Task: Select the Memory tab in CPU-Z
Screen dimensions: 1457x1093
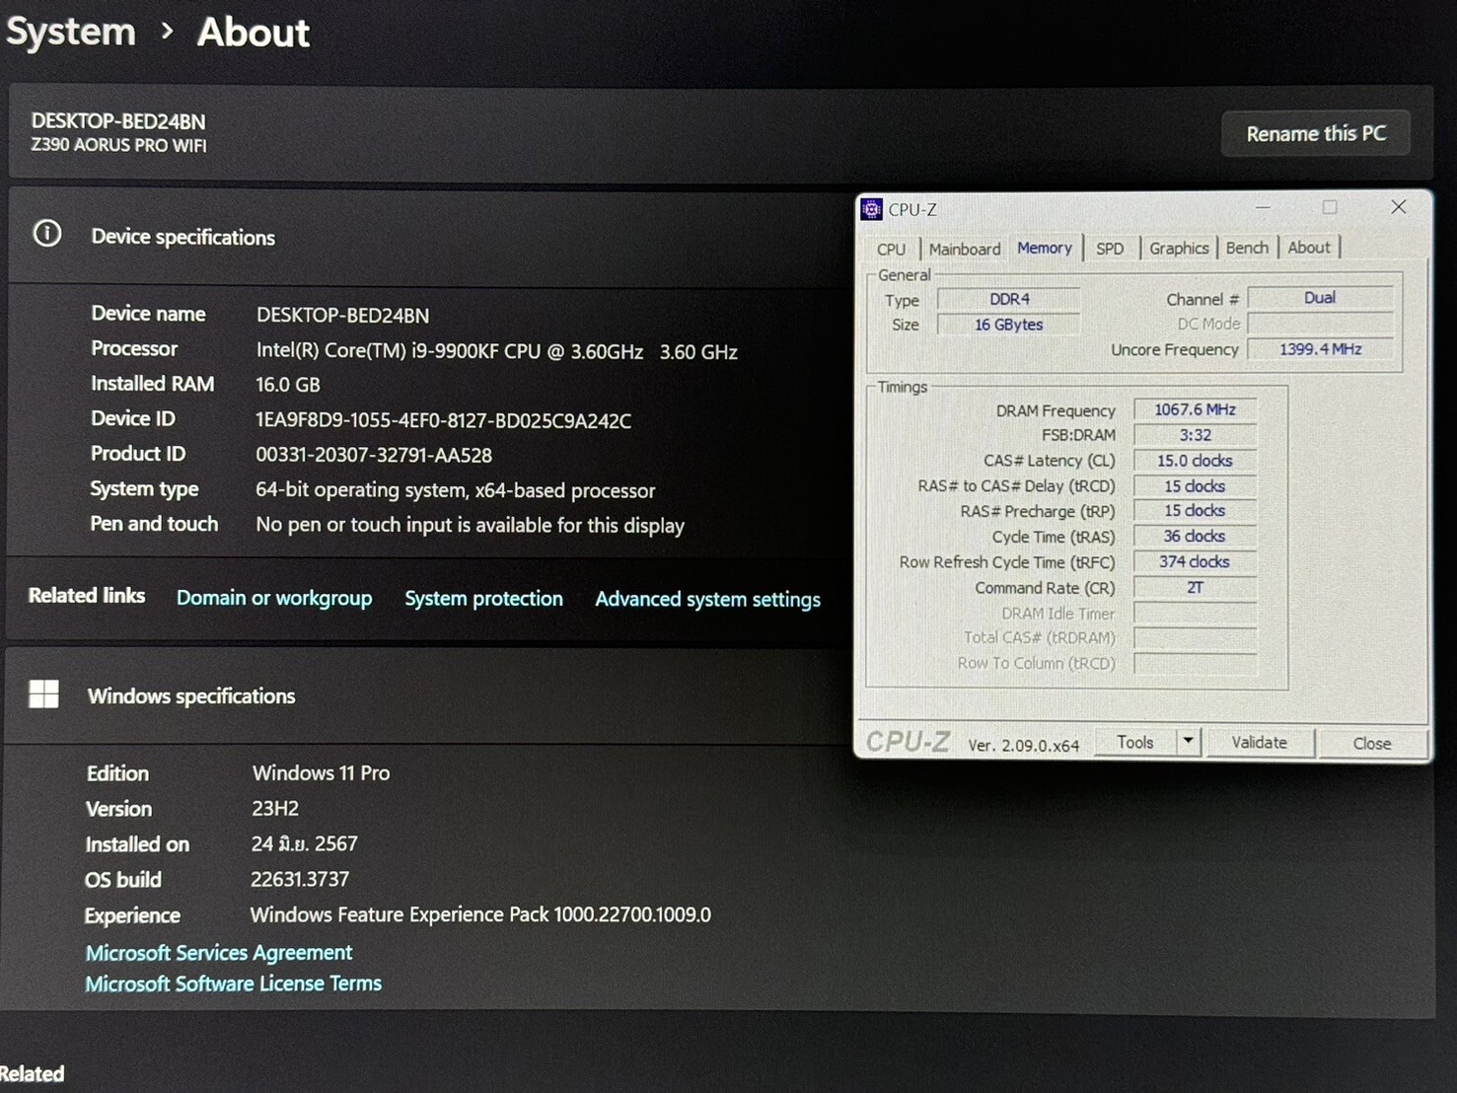Action: 1044,248
